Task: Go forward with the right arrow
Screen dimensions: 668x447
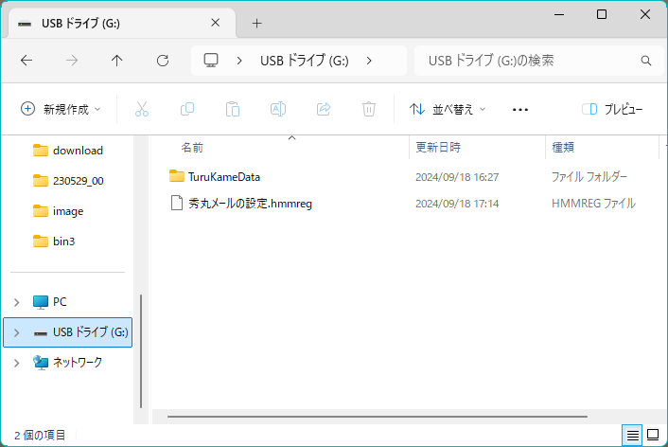Action: tap(72, 61)
